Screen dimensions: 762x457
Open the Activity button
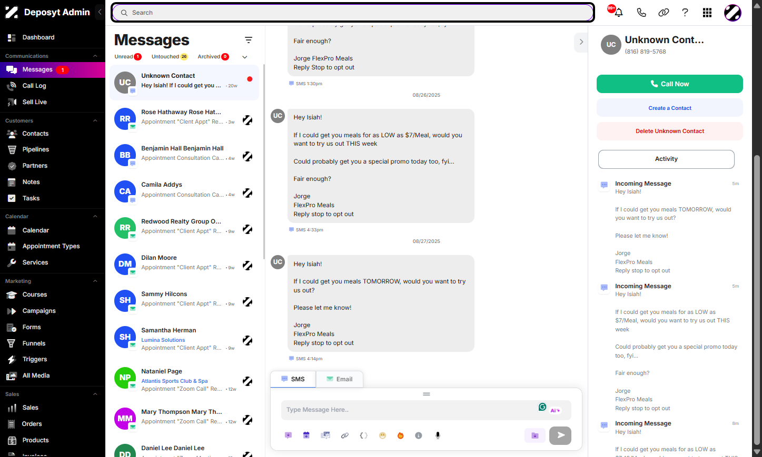click(x=666, y=159)
